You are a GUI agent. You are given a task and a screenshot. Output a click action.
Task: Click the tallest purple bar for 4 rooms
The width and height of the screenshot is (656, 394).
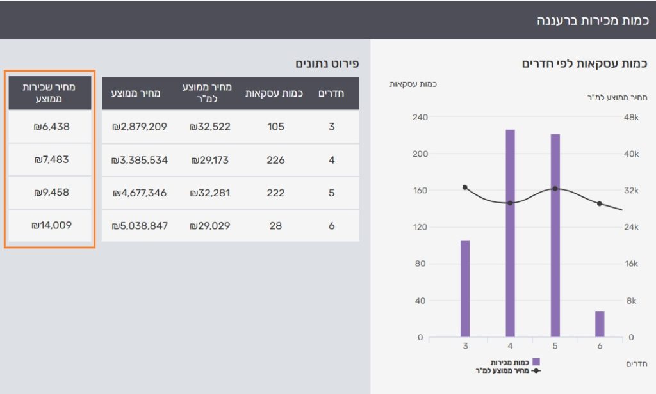click(510, 233)
